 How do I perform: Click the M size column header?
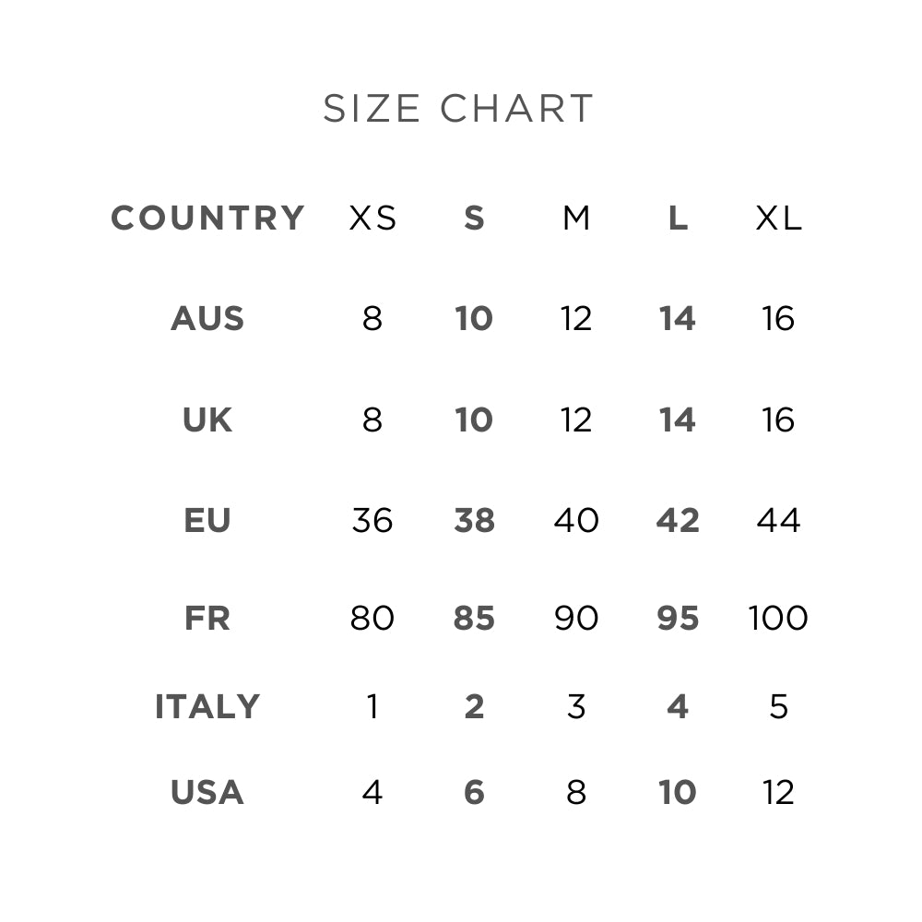pos(576,219)
